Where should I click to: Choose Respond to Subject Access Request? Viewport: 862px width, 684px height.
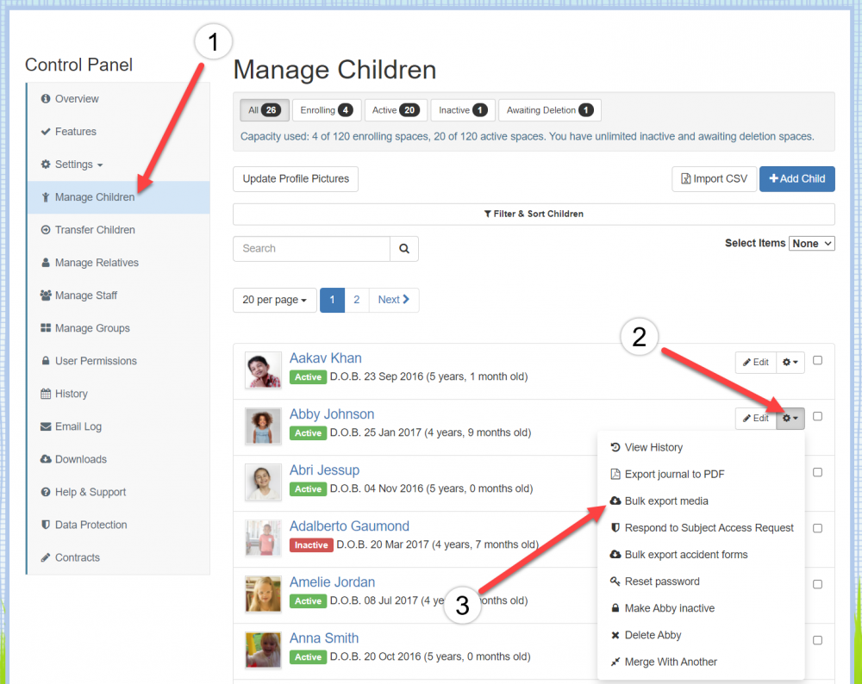point(701,529)
